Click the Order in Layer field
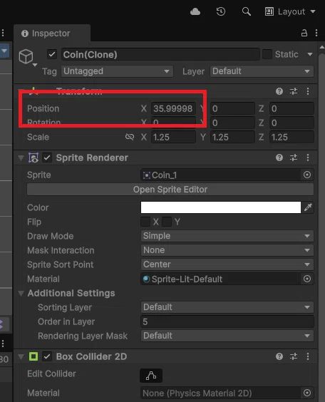 click(227, 321)
